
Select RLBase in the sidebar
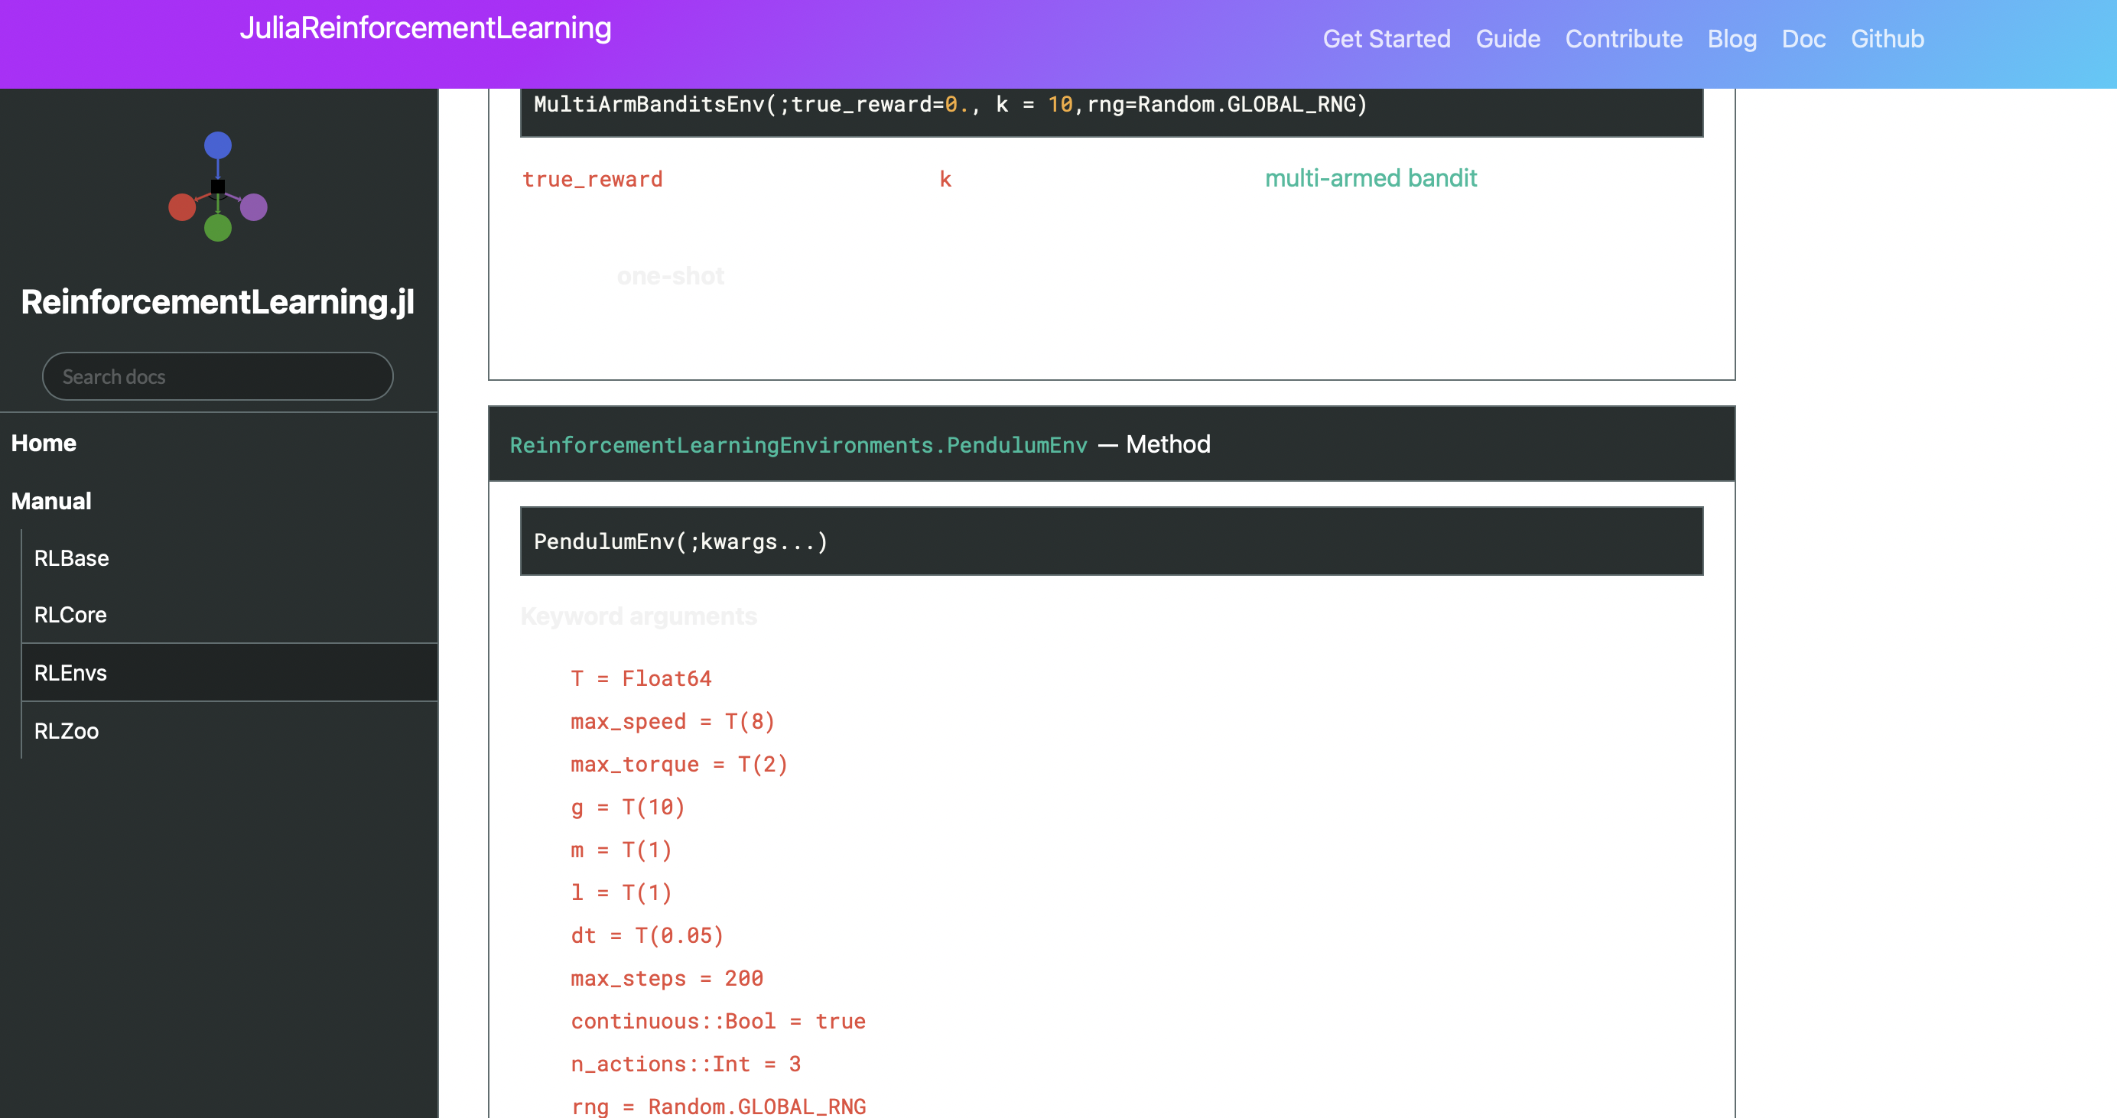tap(70, 557)
